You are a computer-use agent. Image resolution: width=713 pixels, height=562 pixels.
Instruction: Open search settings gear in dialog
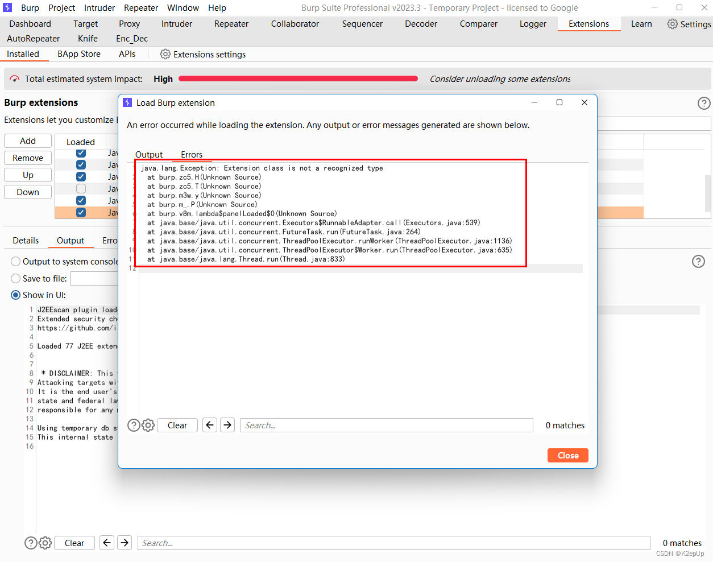pyautogui.click(x=148, y=425)
